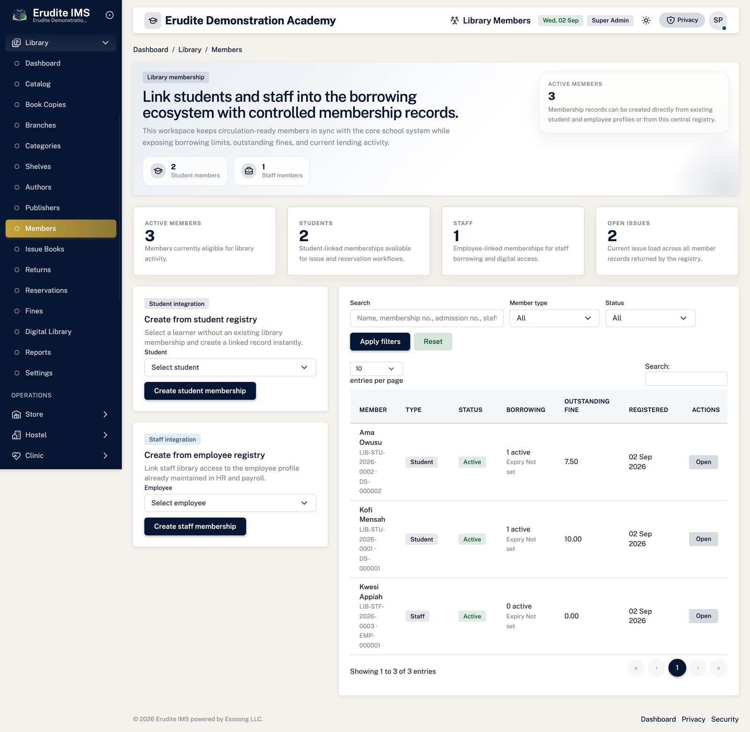Open Ama Owusu's member record

tap(703, 462)
